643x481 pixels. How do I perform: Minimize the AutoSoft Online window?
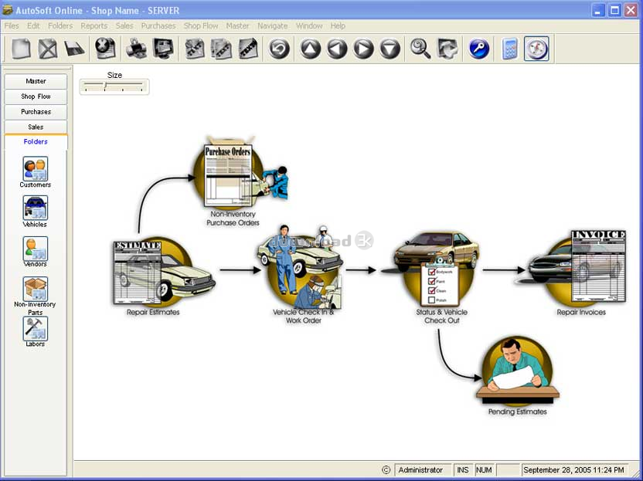coord(599,10)
